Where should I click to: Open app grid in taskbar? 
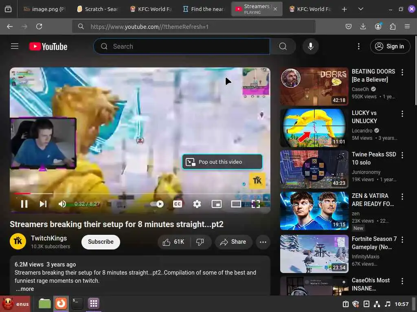[x=93, y=303]
